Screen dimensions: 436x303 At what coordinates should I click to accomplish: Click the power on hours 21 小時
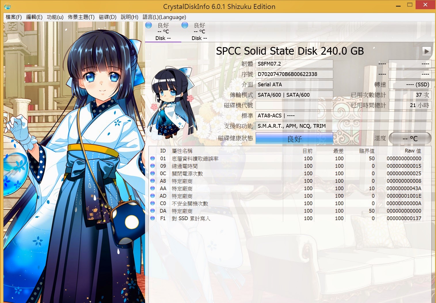click(x=410, y=105)
